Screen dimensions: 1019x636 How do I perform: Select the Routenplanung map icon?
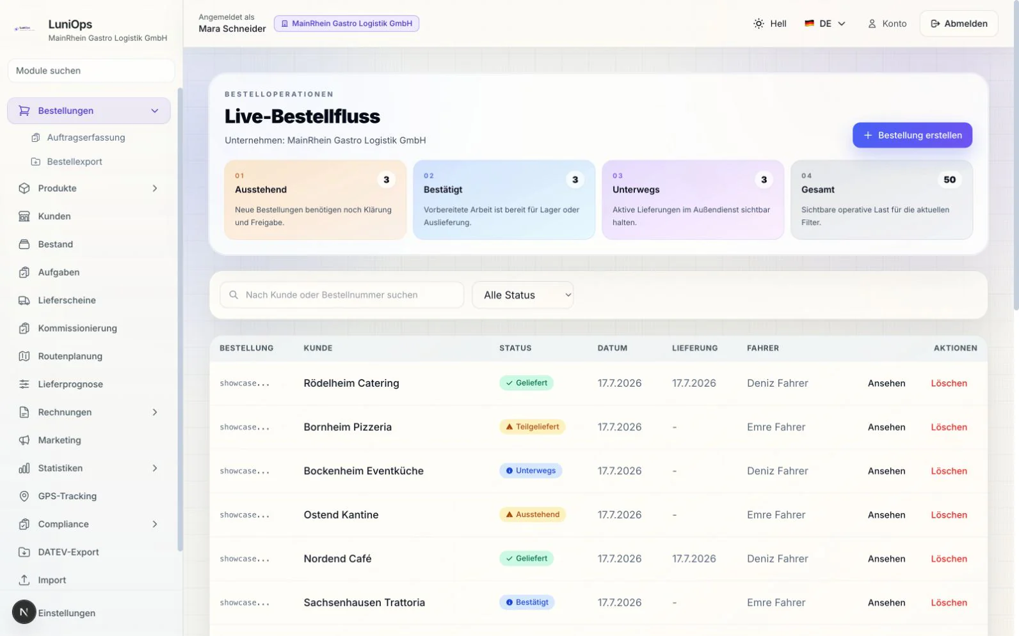point(24,356)
